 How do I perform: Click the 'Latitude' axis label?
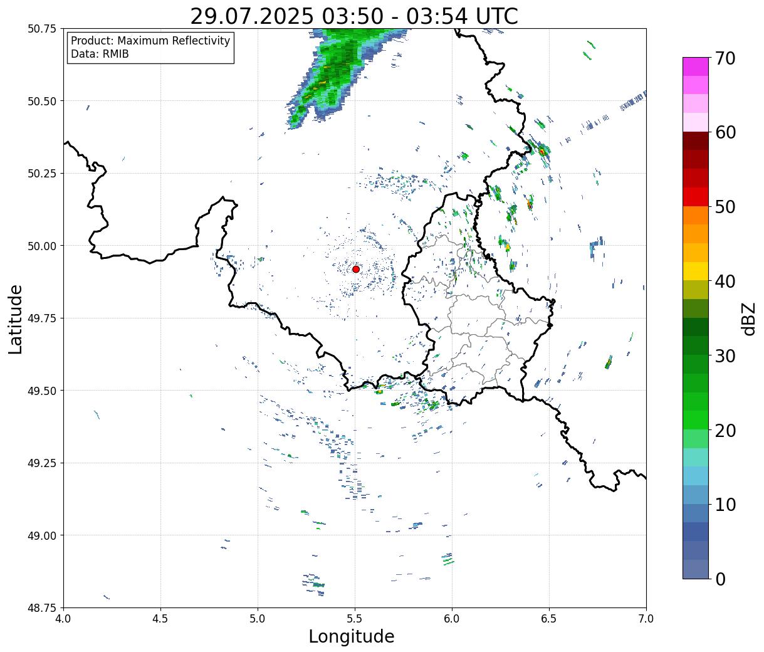[16, 319]
